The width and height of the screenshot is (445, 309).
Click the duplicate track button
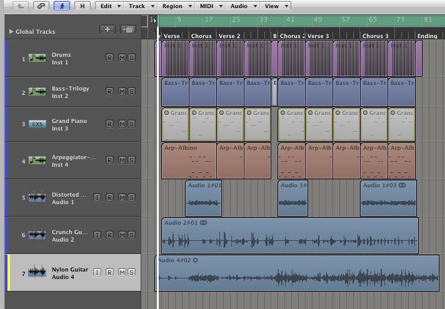coord(128,29)
